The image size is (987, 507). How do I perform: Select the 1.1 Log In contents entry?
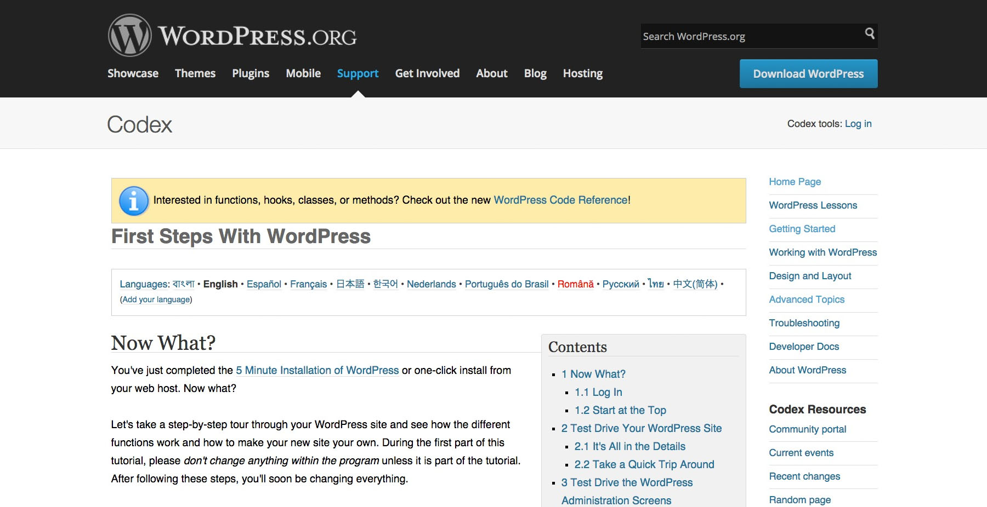598,392
